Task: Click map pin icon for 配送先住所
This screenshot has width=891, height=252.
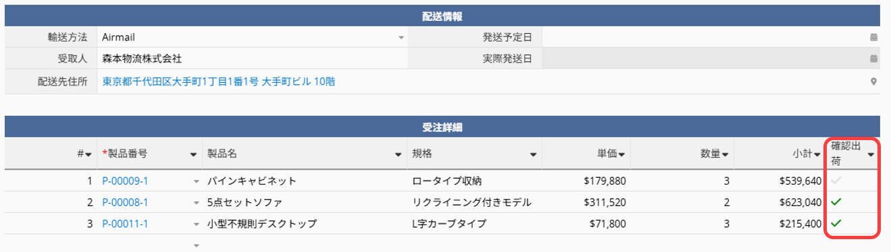Action: click(x=873, y=82)
